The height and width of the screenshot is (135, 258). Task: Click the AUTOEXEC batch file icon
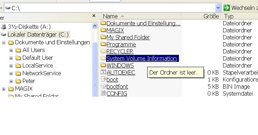click(x=103, y=72)
